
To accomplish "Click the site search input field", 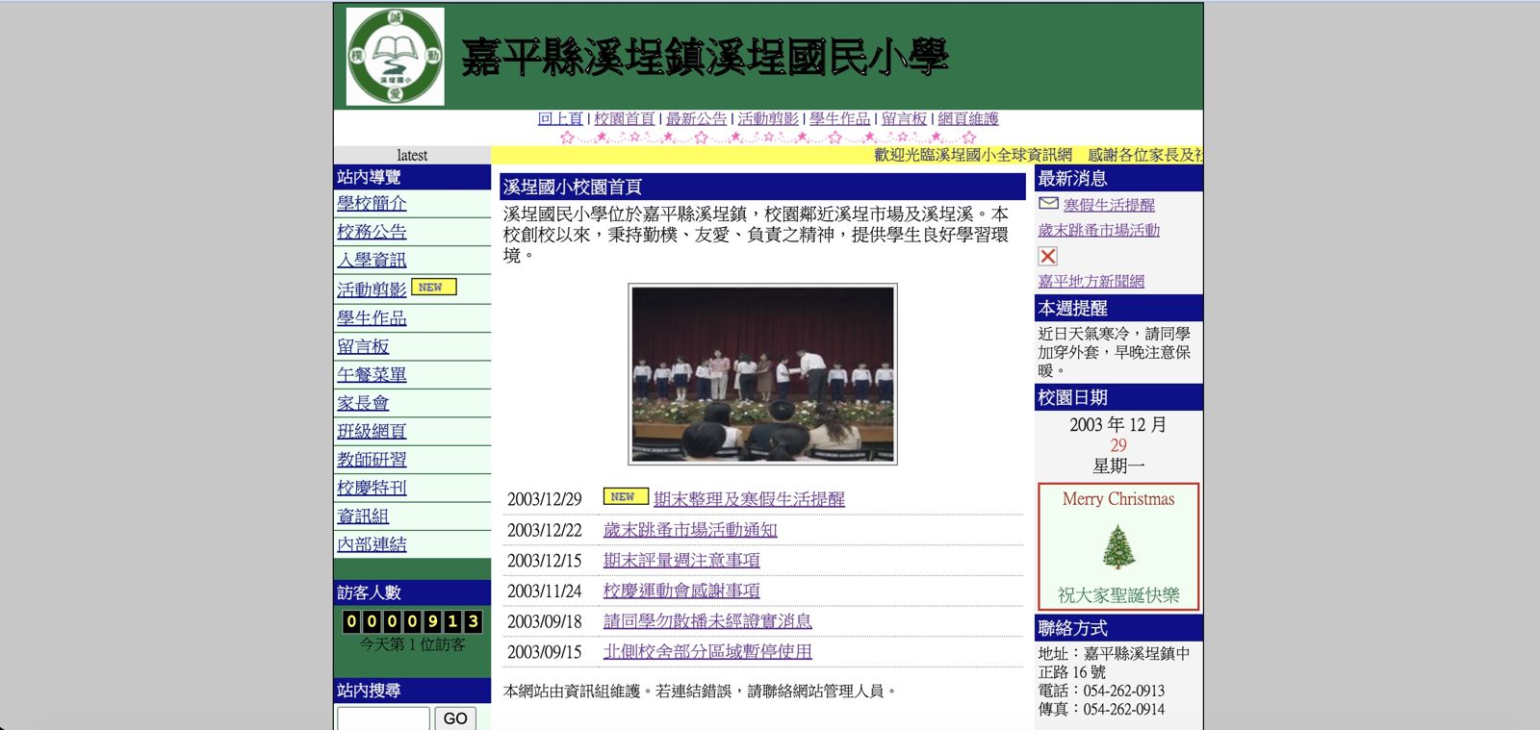I will [383, 718].
